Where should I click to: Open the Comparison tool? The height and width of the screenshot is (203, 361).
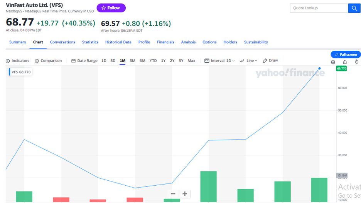pyautogui.click(x=48, y=61)
